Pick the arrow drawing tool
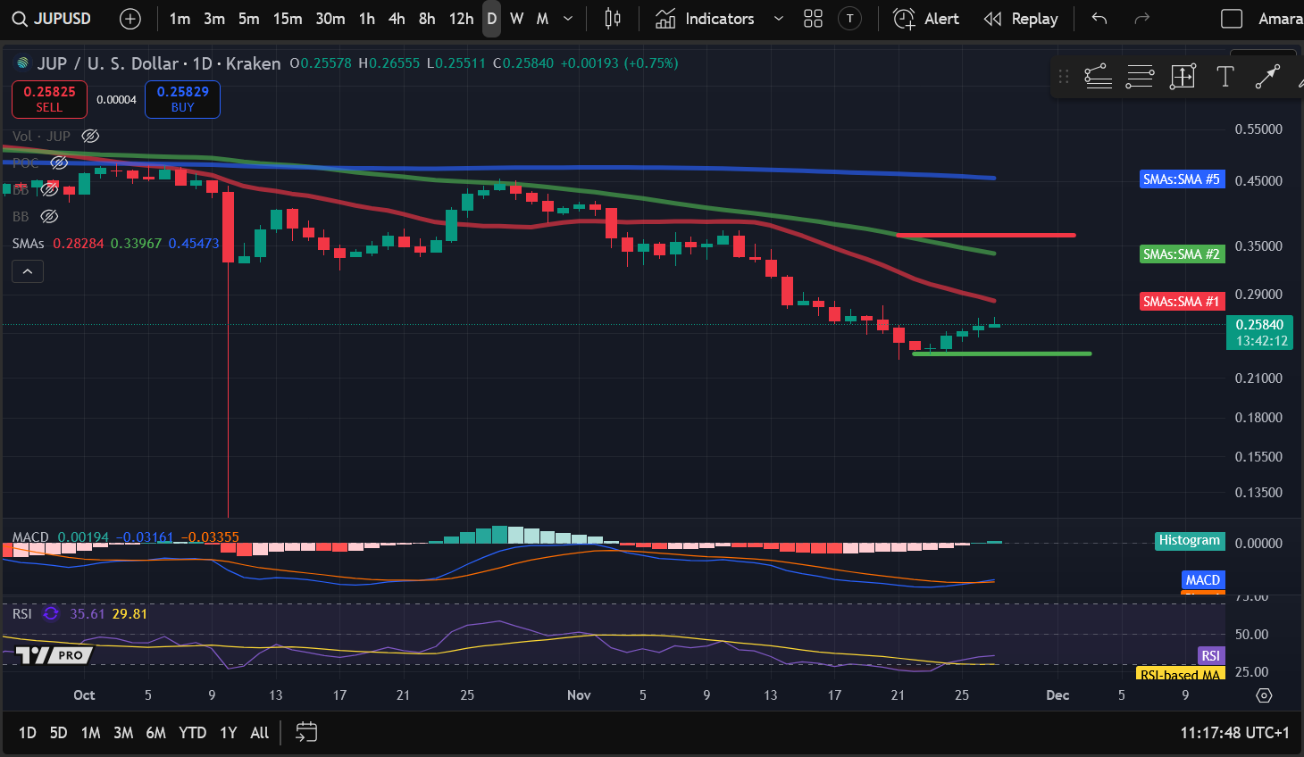1304x757 pixels. pyautogui.click(x=1267, y=77)
